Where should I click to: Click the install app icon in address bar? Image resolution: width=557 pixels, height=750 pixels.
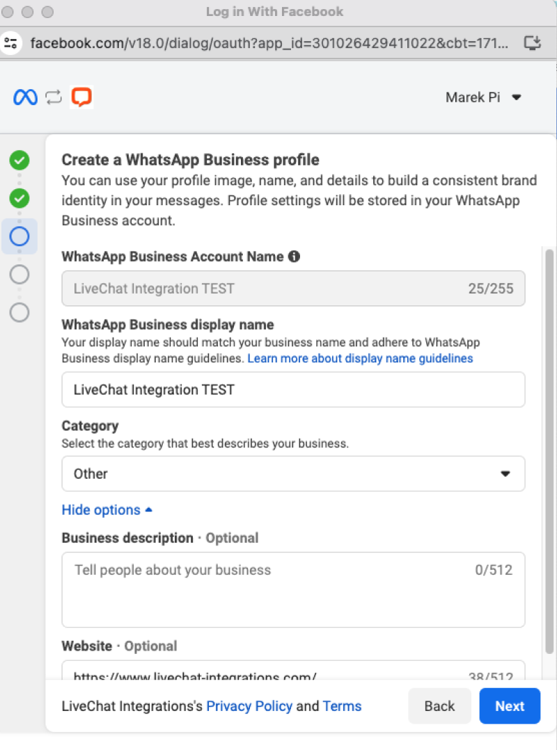pyautogui.click(x=532, y=43)
